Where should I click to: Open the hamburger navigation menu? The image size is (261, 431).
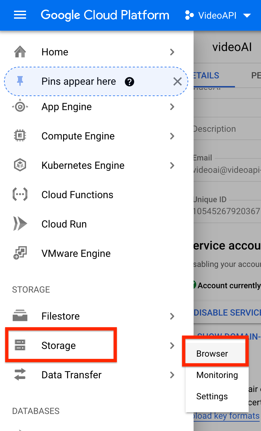20,15
